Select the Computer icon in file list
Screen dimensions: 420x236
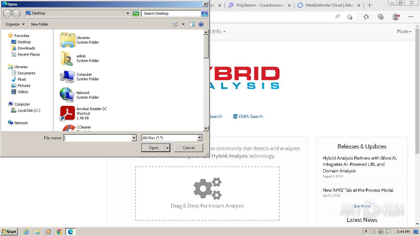pyautogui.click(x=68, y=77)
